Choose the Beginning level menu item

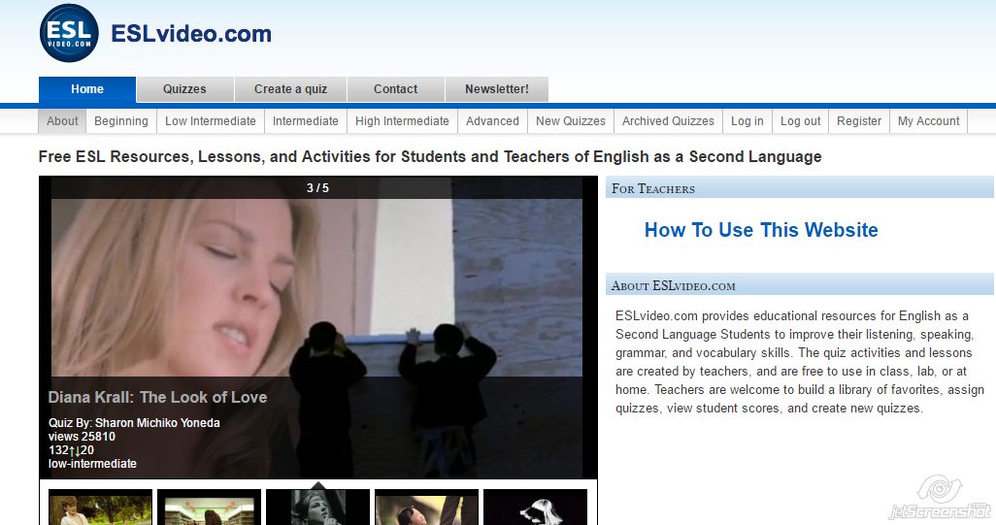tap(121, 121)
